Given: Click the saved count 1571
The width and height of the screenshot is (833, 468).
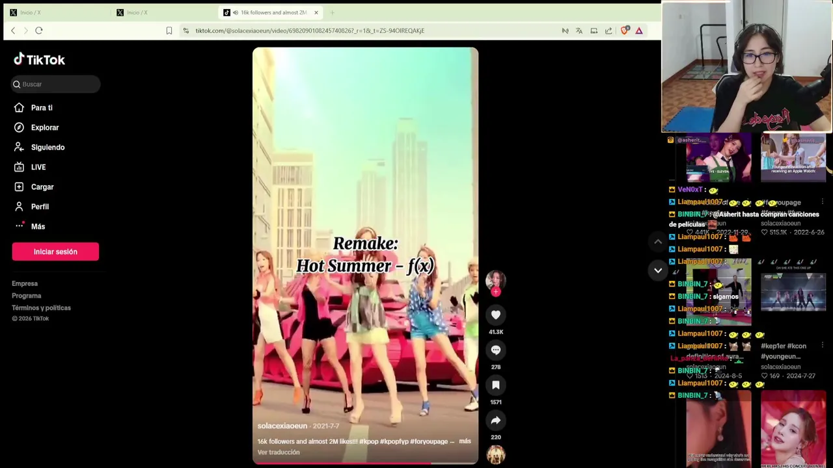Looking at the screenshot, I should click(x=496, y=402).
